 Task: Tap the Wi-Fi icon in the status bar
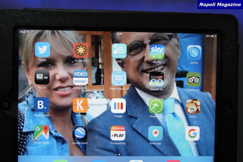(x=28, y=32)
